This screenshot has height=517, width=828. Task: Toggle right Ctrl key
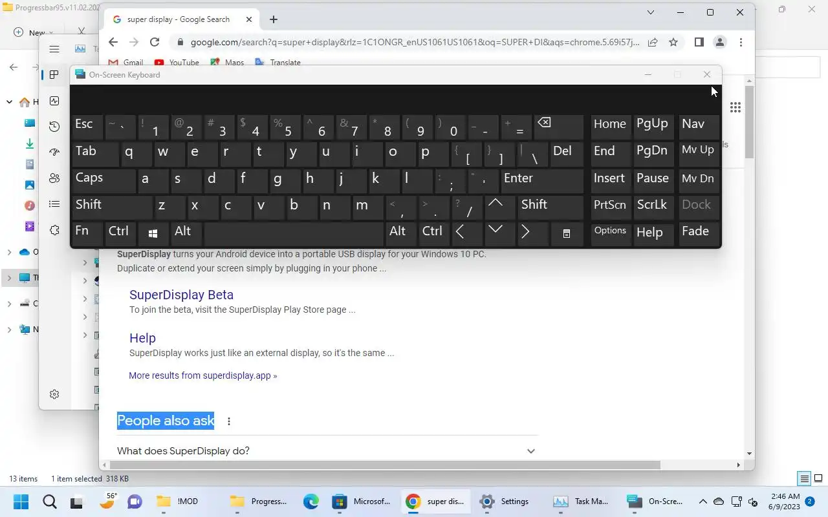434,234
